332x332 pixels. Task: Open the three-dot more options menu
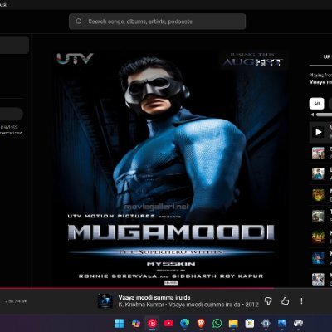pos(301,301)
